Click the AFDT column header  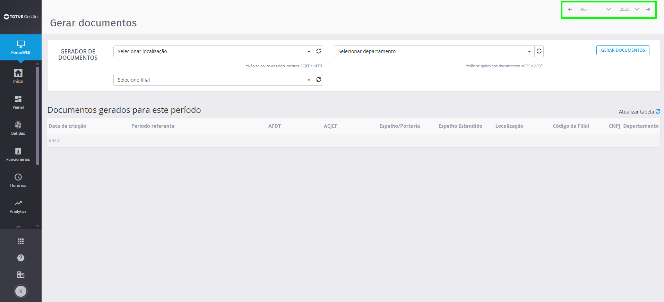point(275,126)
